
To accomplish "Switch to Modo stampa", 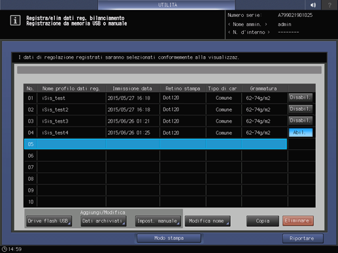I will [169, 238].
